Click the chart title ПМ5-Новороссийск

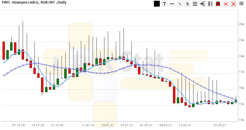20,3
